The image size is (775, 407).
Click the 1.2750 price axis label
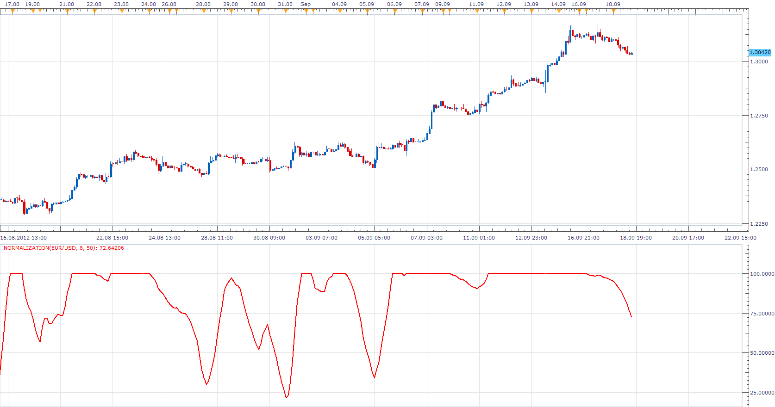(x=759, y=116)
